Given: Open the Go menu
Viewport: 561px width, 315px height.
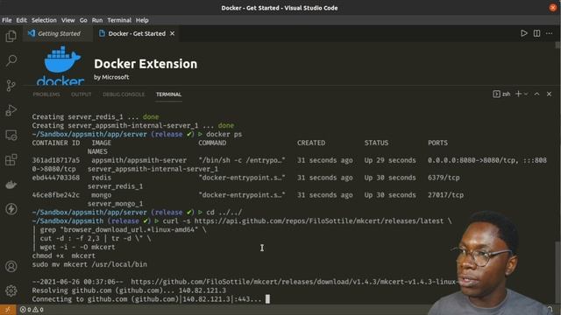Looking at the screenshot, I should coord(83,20).
